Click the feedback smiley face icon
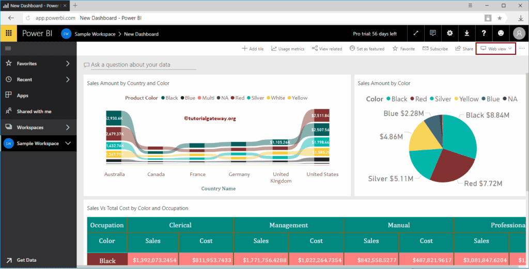This screenshot has width=529, height=269. 501,34
